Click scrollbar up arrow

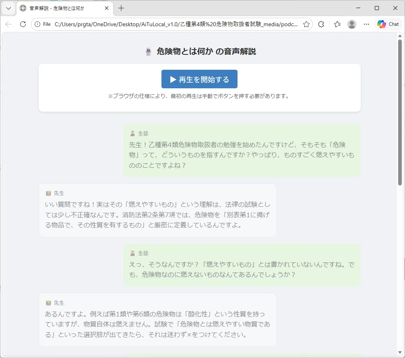point(400,36)
